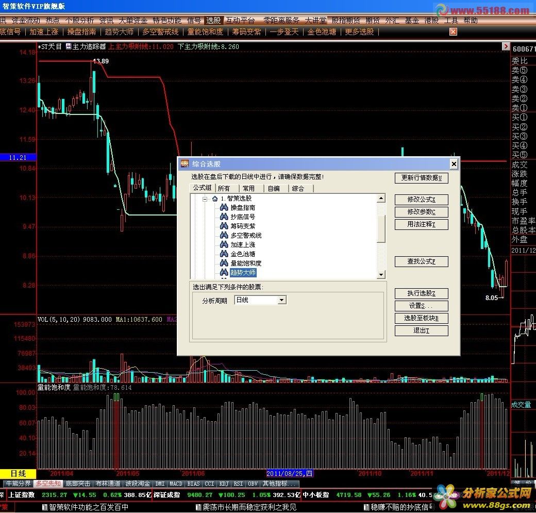Click the 执行选股 button
Viewport: 536px width, 513px height.
point(421,293)
